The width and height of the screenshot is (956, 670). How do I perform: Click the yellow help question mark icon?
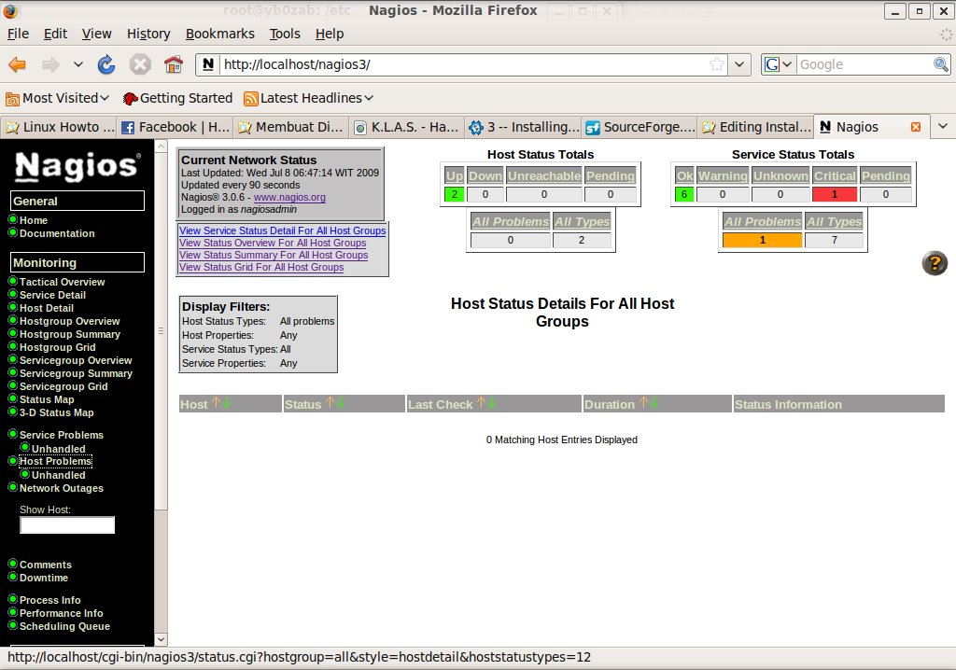[x=935, y=263]
